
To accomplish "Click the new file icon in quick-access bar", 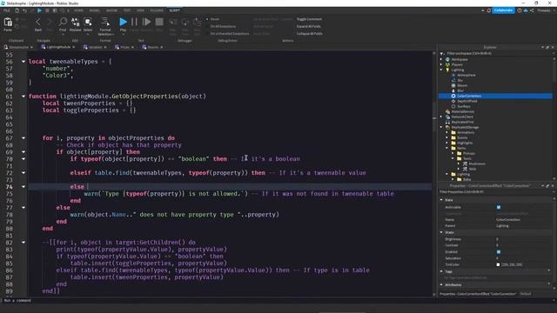I will coord(17,10).
